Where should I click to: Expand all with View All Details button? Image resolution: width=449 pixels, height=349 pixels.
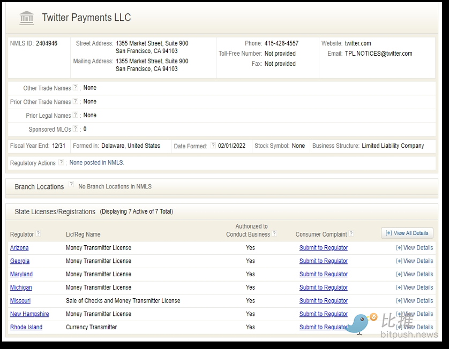pyautogui.click(x=407, y=233)
